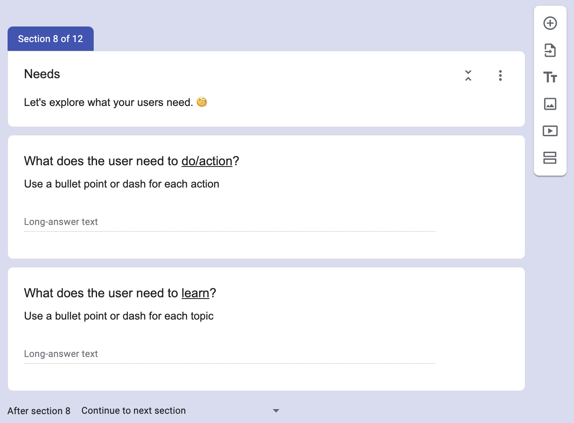Image resolution: width=574 pixels, height=423 pixels.
Task: Open the Needs section three-dot menu
Action: click(x=500, y=76)
